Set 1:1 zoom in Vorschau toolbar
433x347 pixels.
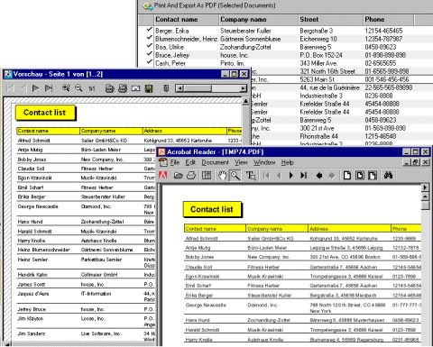(x=92, y=88)
